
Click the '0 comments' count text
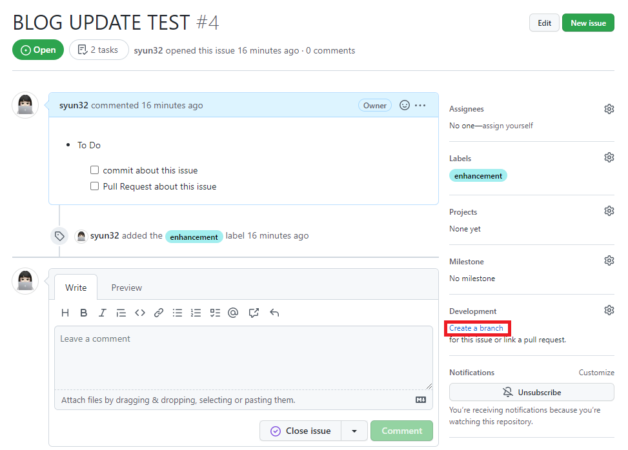coord(330,50)
